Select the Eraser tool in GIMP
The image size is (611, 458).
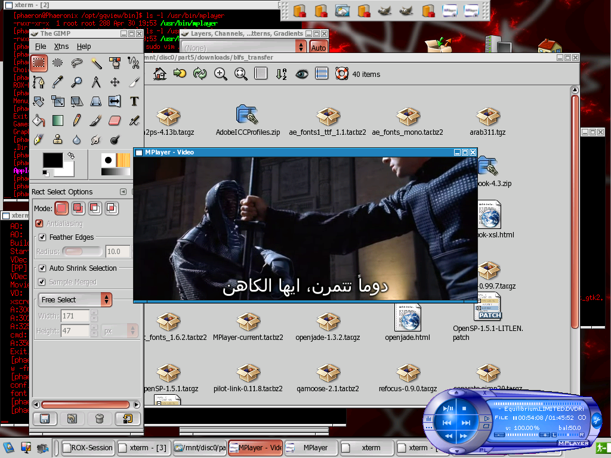pyautogui.click(x=115, y=120)
